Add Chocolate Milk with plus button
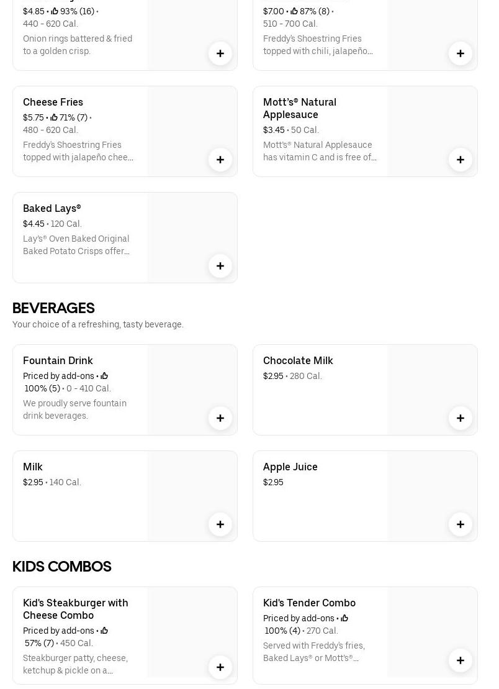 (x=461, y=418)
